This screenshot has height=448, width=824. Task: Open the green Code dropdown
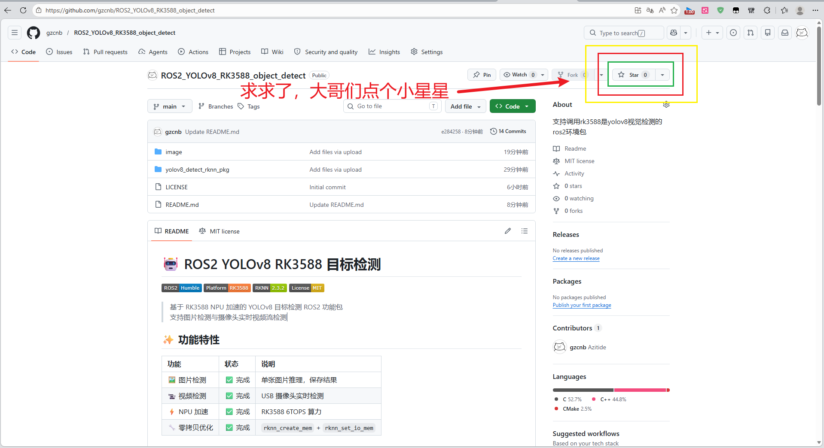(512, 106)
